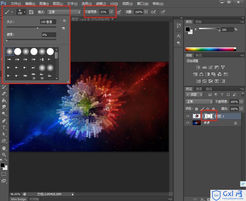Create new brush preset icon
The height and width of the screenshot is (201, 246).
click(x=63, y=28)
